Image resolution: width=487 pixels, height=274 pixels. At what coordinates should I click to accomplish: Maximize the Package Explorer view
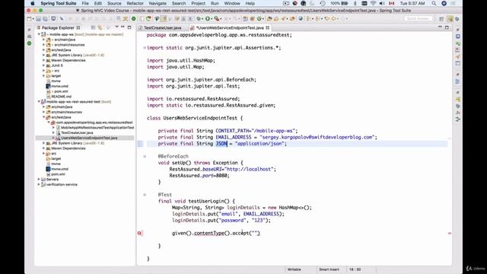[129, 27]
